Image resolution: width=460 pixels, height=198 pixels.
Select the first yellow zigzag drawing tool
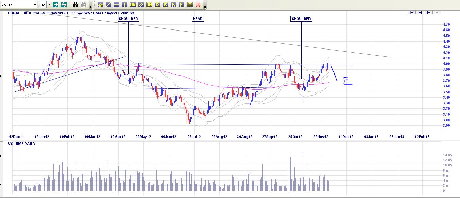pos(100,5)
